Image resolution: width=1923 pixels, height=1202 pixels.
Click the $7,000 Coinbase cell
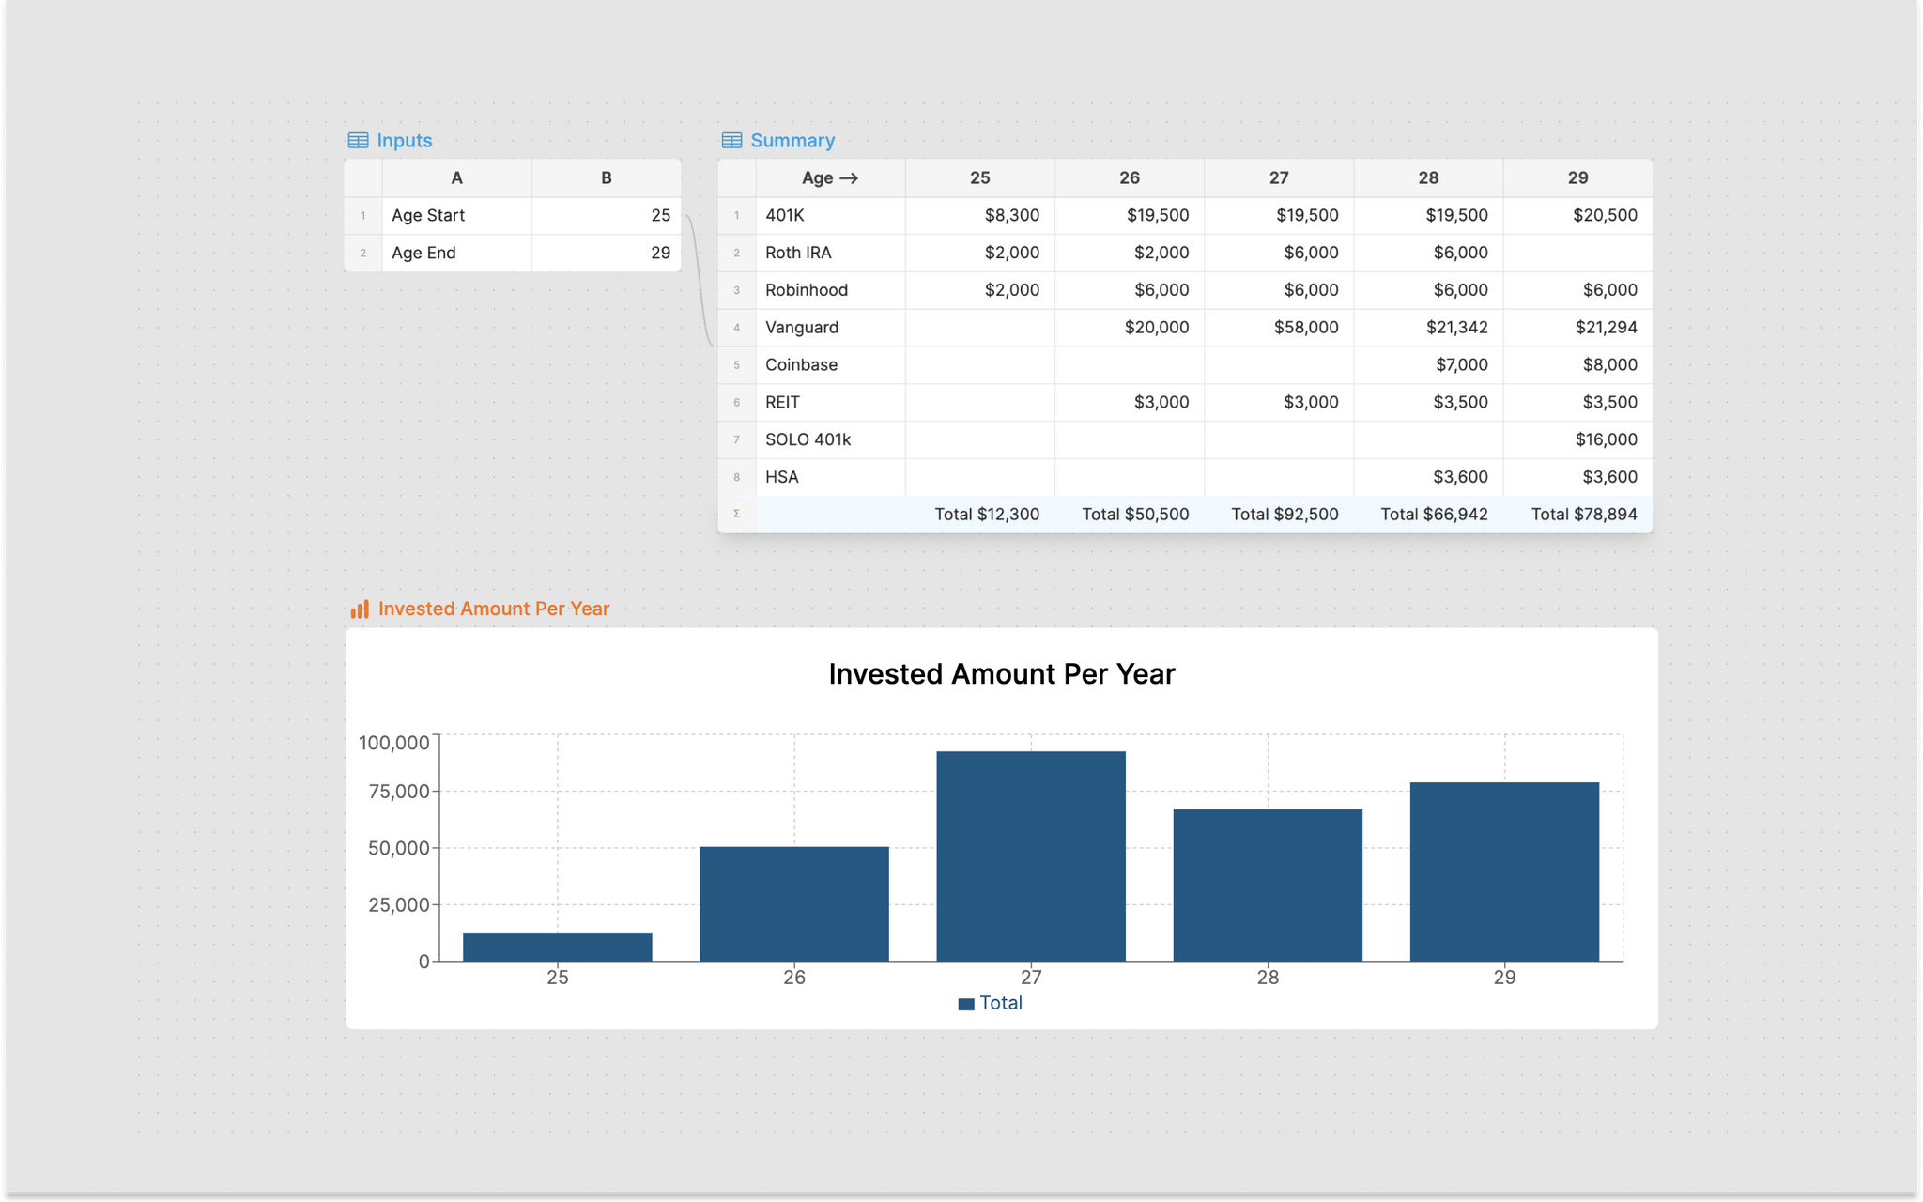tap(1428, 364)
